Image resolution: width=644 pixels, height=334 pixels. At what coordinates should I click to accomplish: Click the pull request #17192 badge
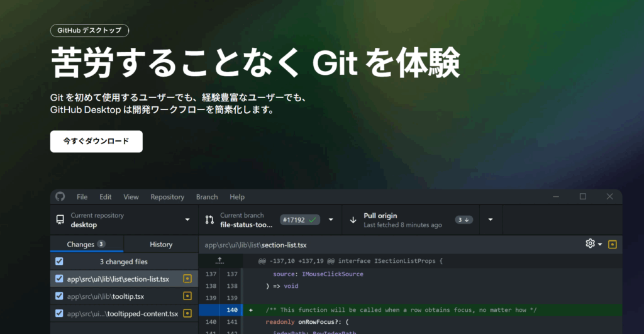point(300,220)
